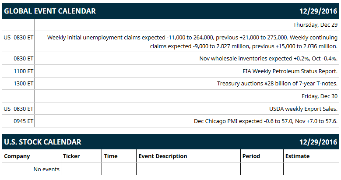341x180 pixels.
Task: Click the 1100 ET time cell
Action: coord(24,71)
